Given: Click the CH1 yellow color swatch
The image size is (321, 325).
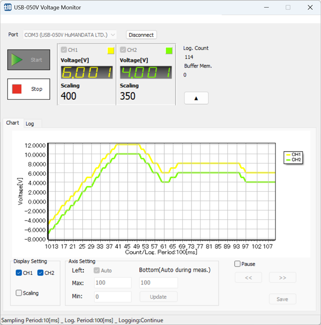Looking at the screenshot, I should (x=111, y=51).
